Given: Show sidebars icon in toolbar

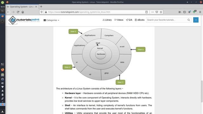Looking at the screenshot, I should tap(185, 12).
